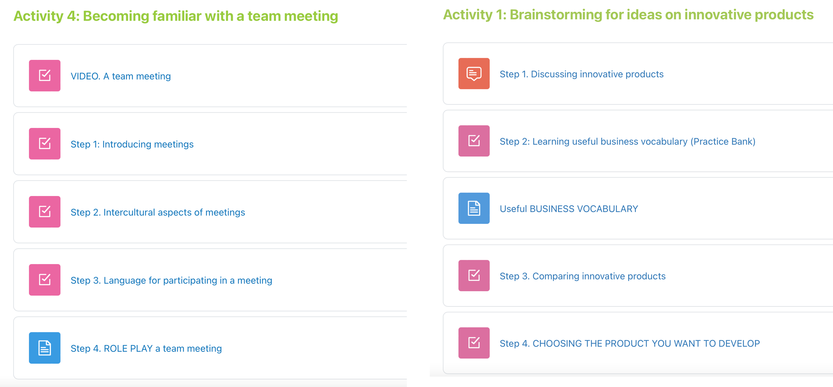Click the blue document icon for ROLE PLAY step
833x387 pixels.
44,348
